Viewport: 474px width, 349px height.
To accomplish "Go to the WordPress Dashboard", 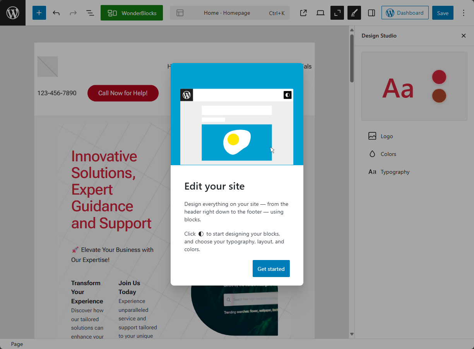I will (405, 13).
